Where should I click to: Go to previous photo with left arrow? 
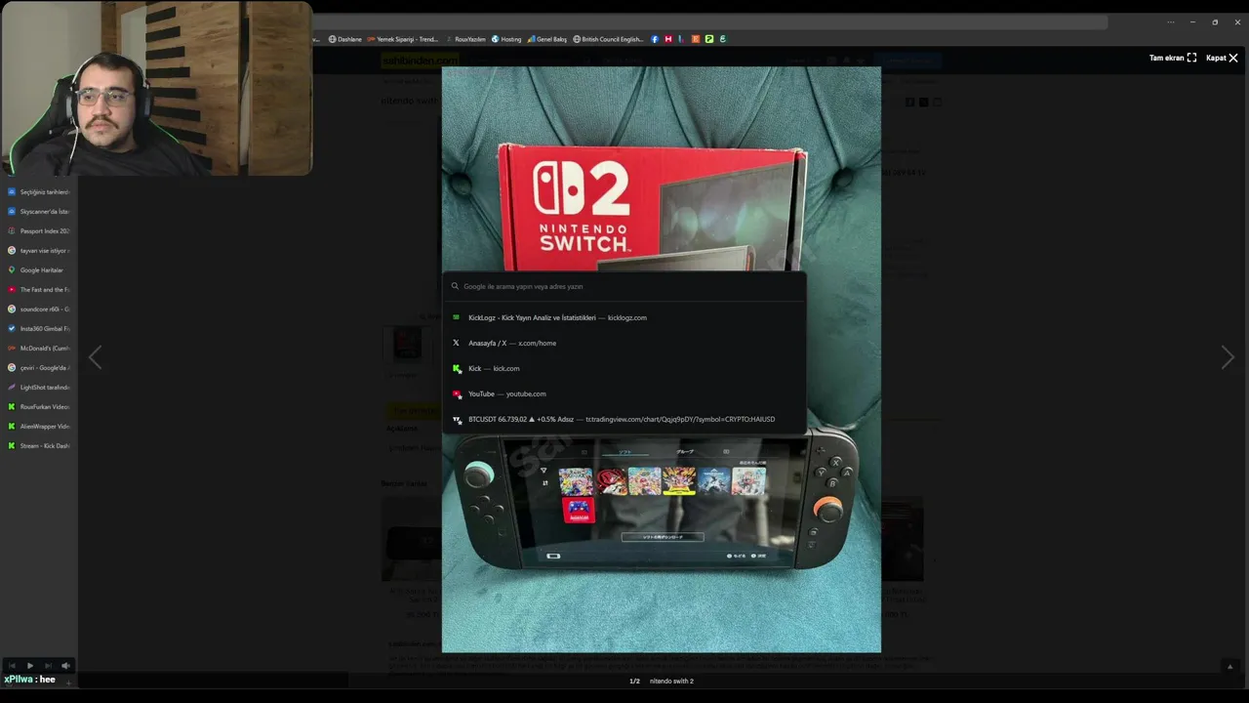click(95, 357)
